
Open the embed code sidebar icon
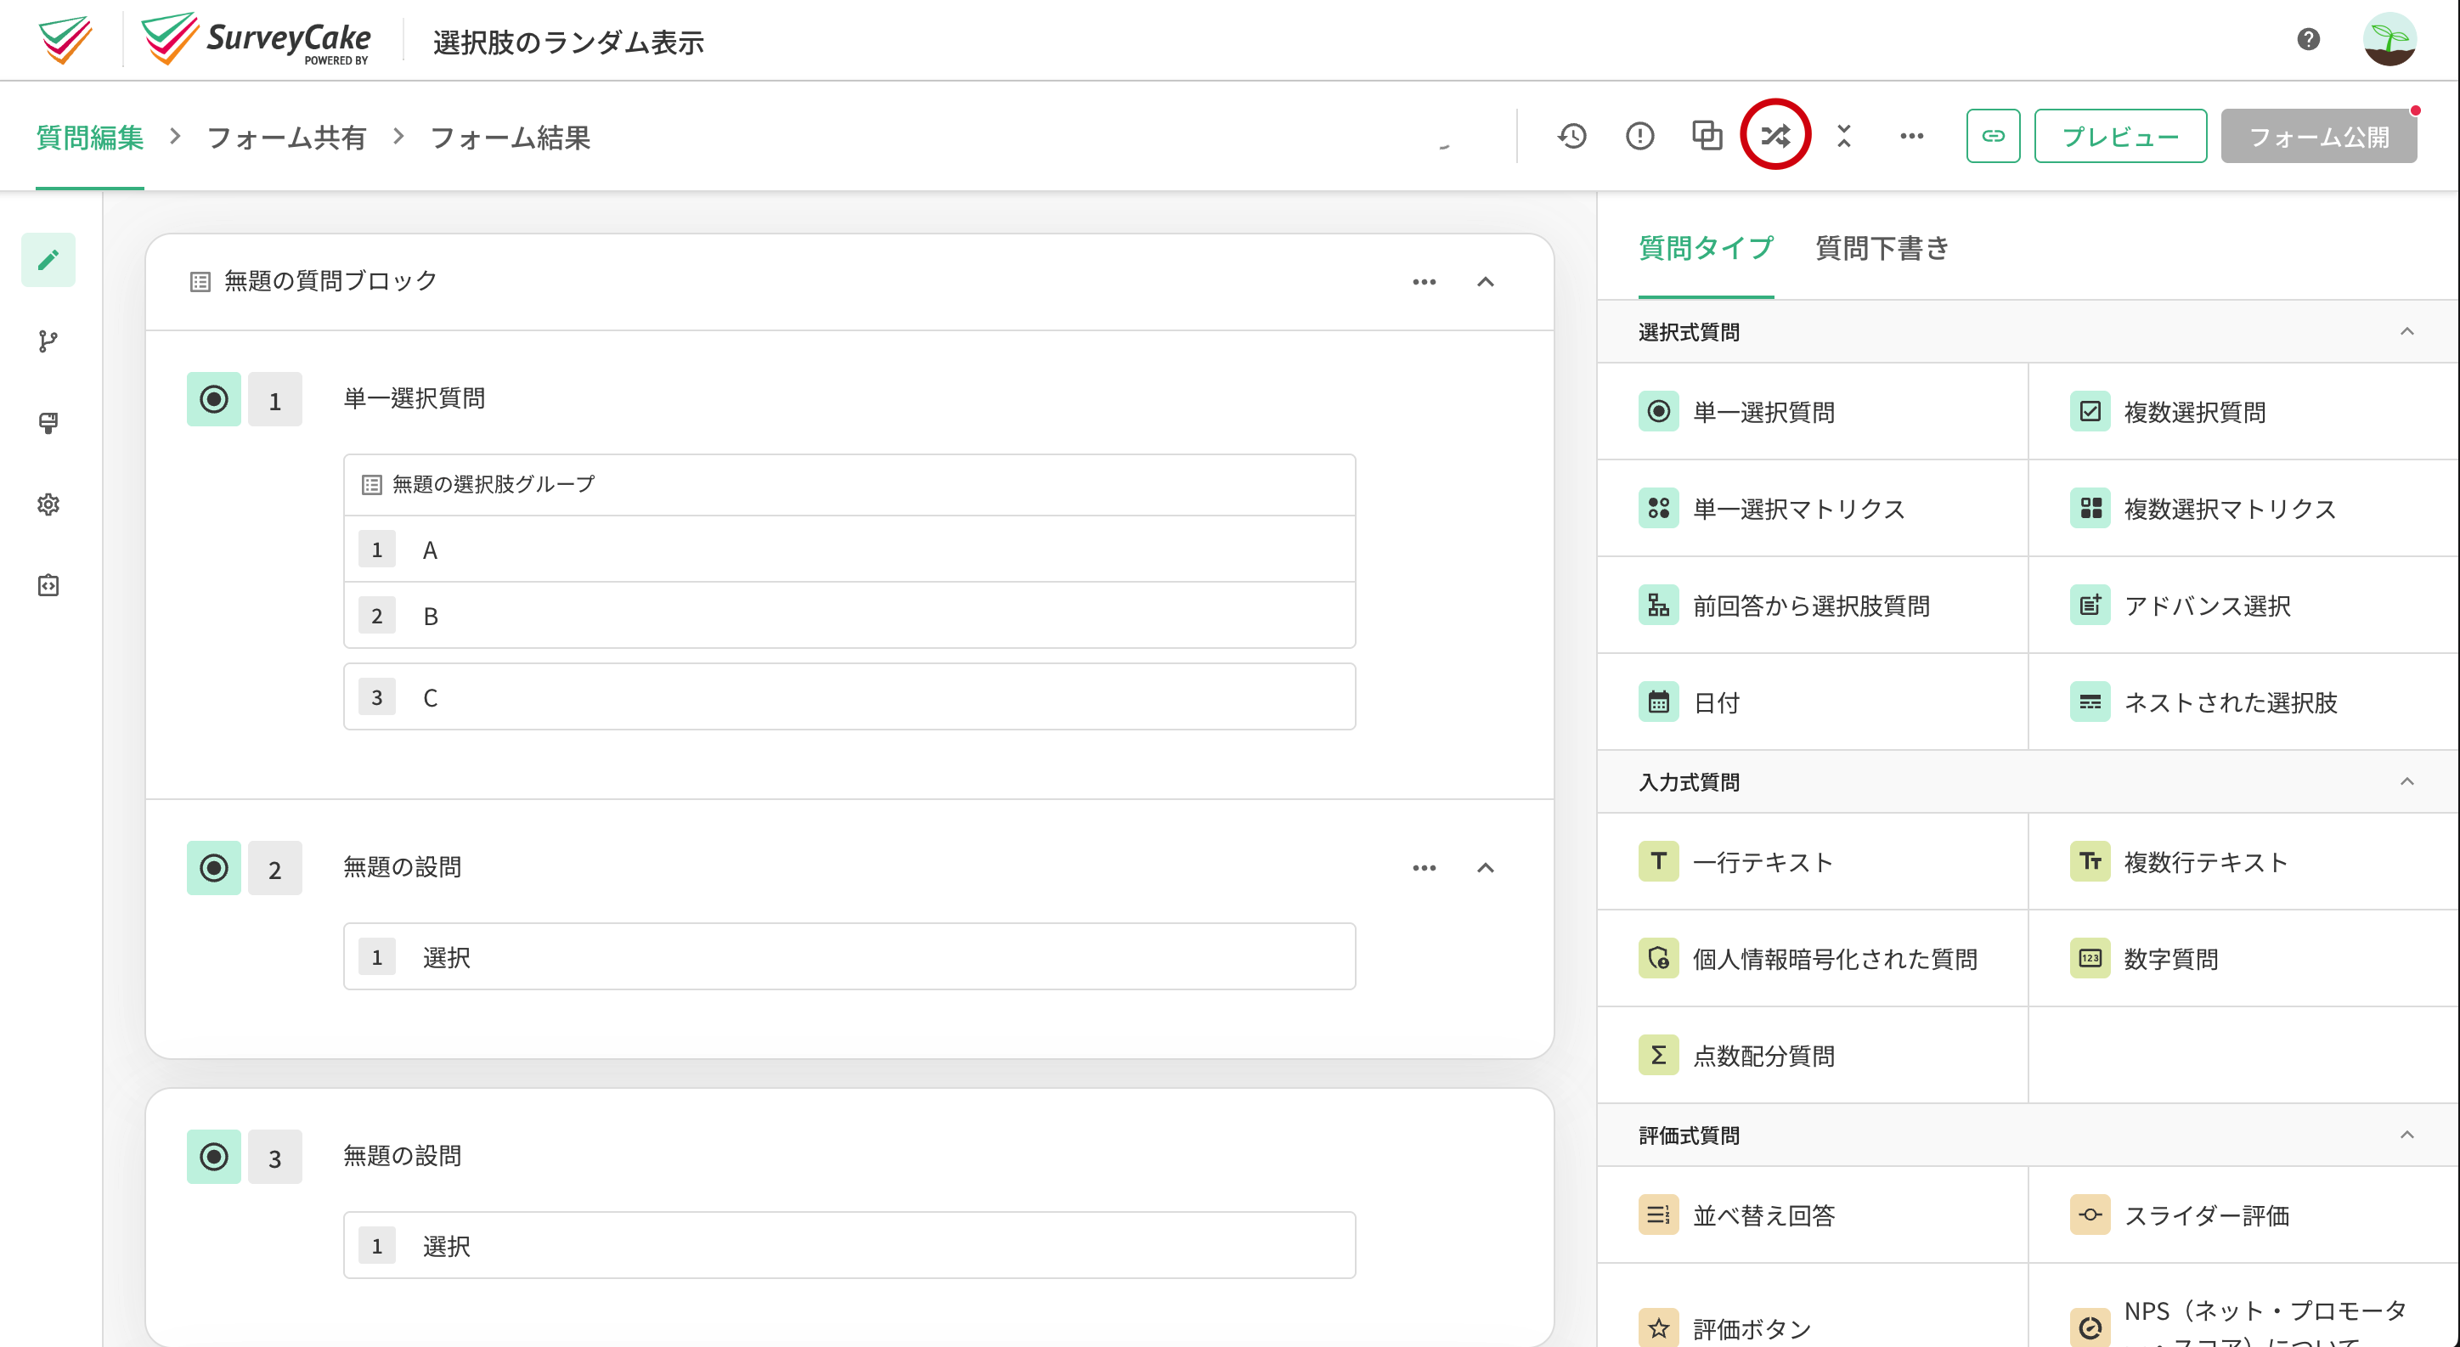(48, 585)
